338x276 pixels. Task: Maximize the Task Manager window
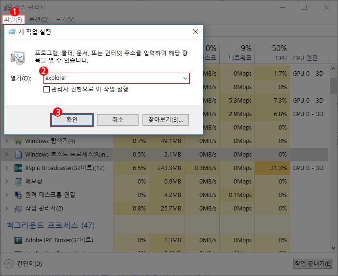click(304, 8)
